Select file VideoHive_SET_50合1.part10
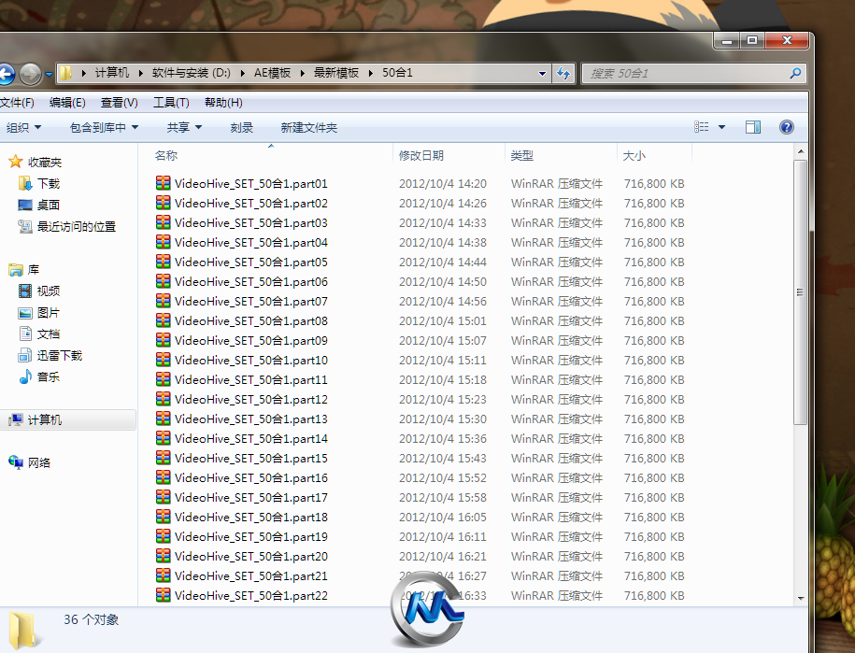855x653 pixels. pyautogui.click(x=251, y=361)
